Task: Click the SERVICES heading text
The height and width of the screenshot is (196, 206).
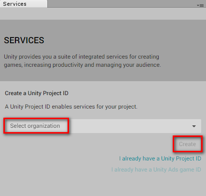Action: point(24,40)
